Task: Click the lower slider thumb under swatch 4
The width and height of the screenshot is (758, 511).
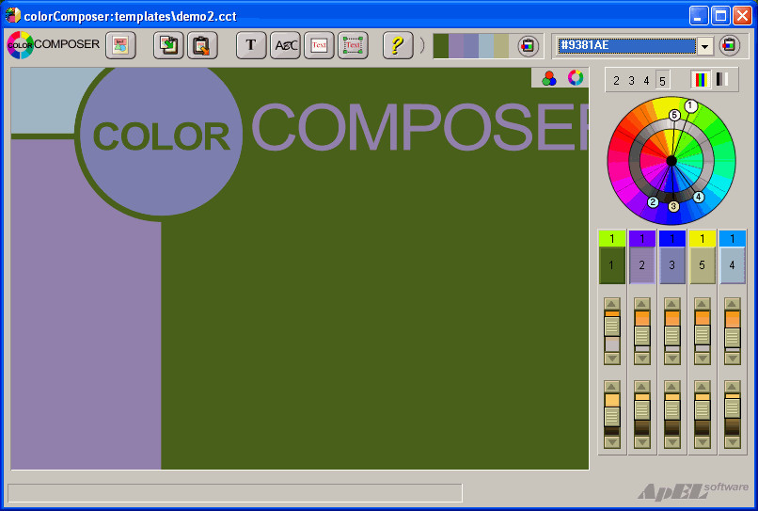Action: 732,407
